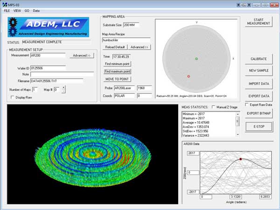This screenshot has height=210, width=280.
Task: Click the MPS-03 app icon in title bar
Action: click(x=5, y=5)
